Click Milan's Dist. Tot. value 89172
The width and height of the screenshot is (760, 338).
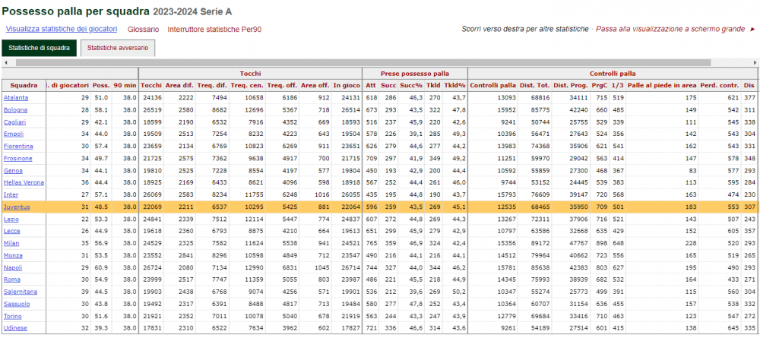pyautogui.click(x=540, y=243)
